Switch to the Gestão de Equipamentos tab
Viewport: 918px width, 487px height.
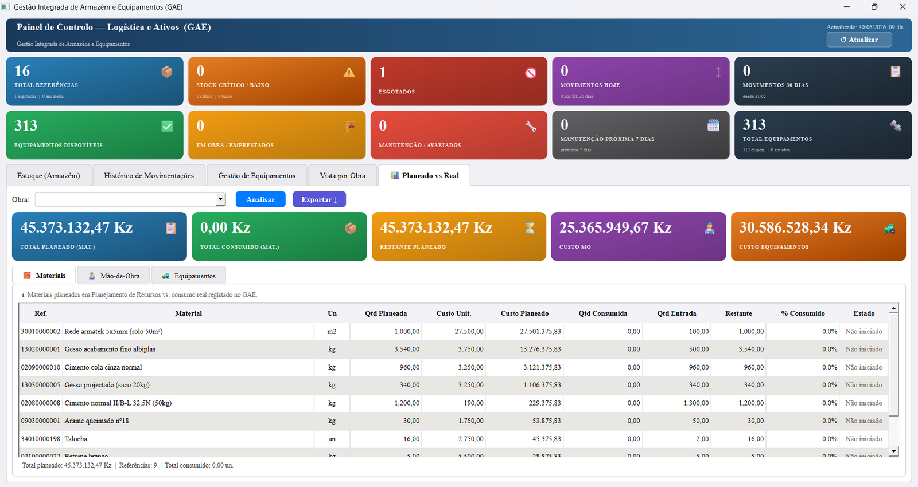257,175
